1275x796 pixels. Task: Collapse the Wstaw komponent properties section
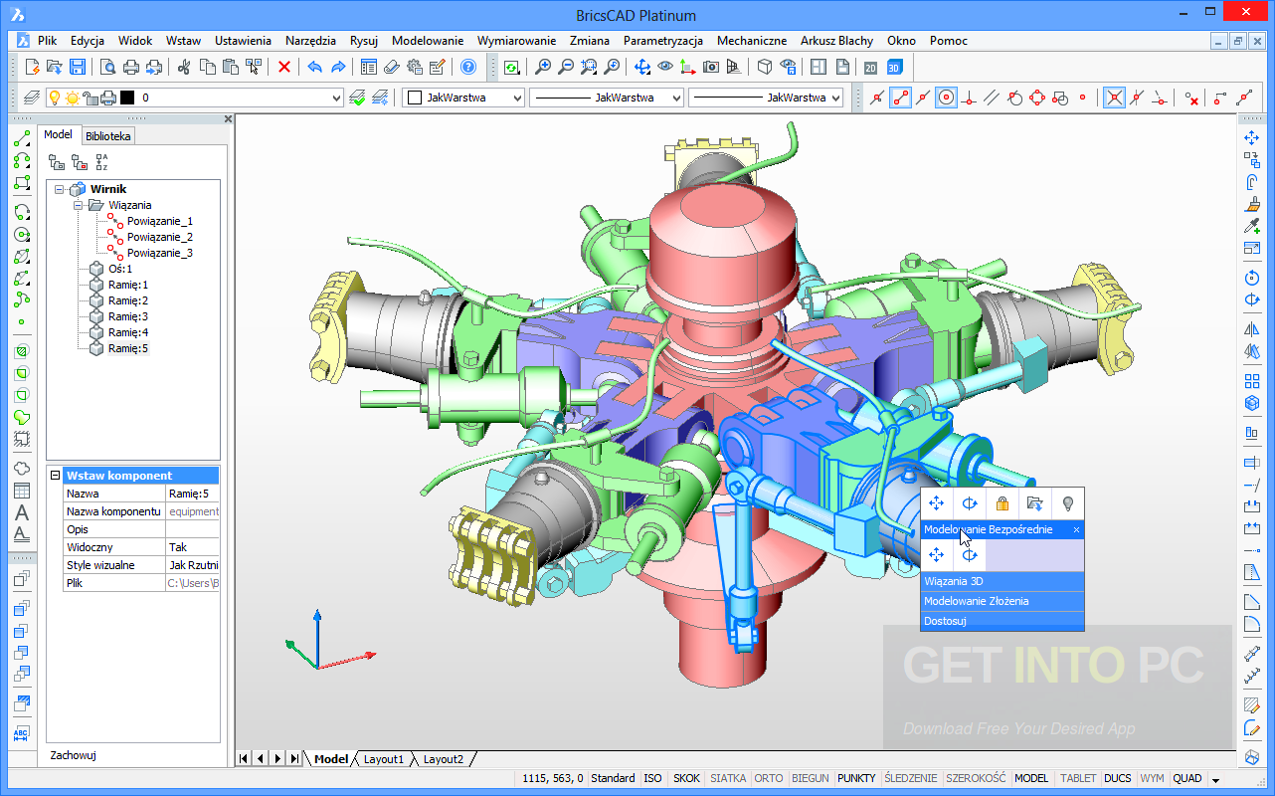(56, 476)
